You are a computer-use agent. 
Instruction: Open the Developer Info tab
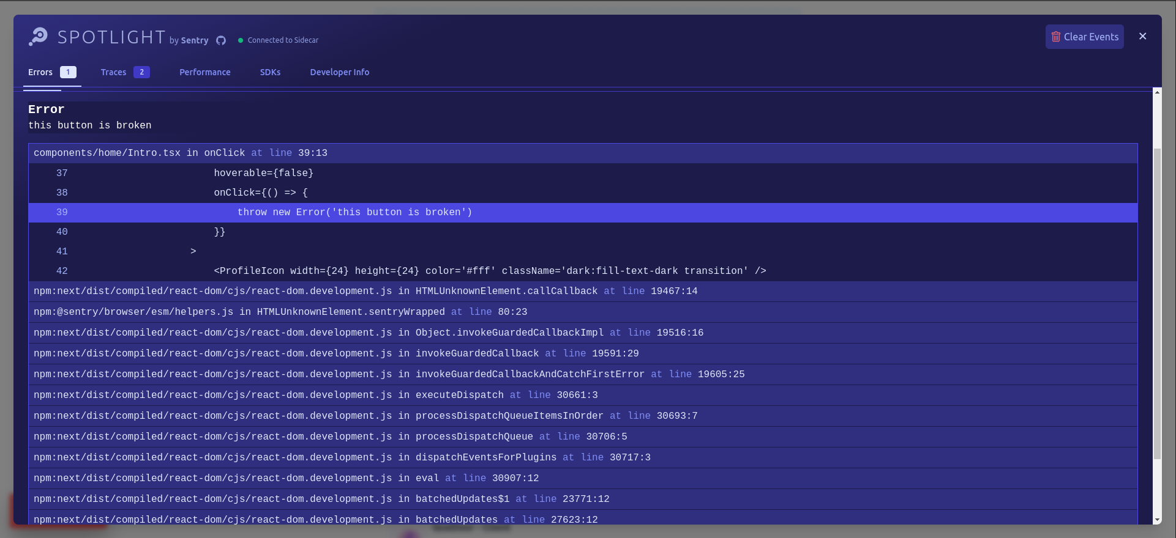(340, 72)
